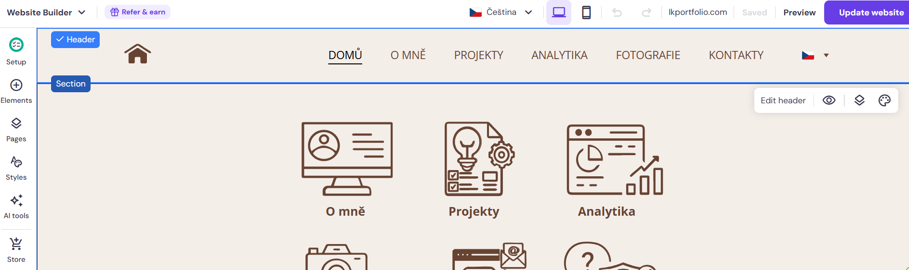Click the question mark icon image
This screenshot has height=270, width=909.
[609, 256]
